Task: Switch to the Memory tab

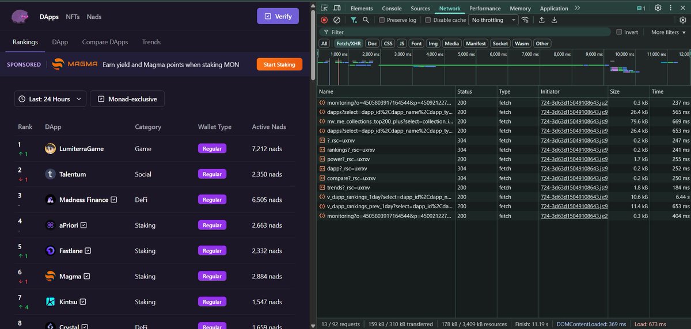Action: (520, 9)
